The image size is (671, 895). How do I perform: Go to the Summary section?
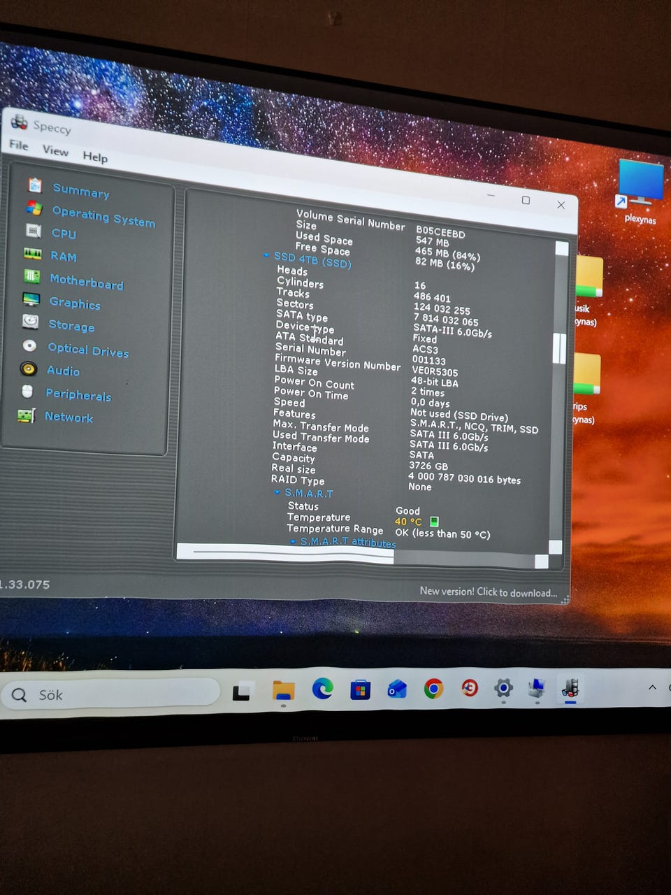pos(81,191)
